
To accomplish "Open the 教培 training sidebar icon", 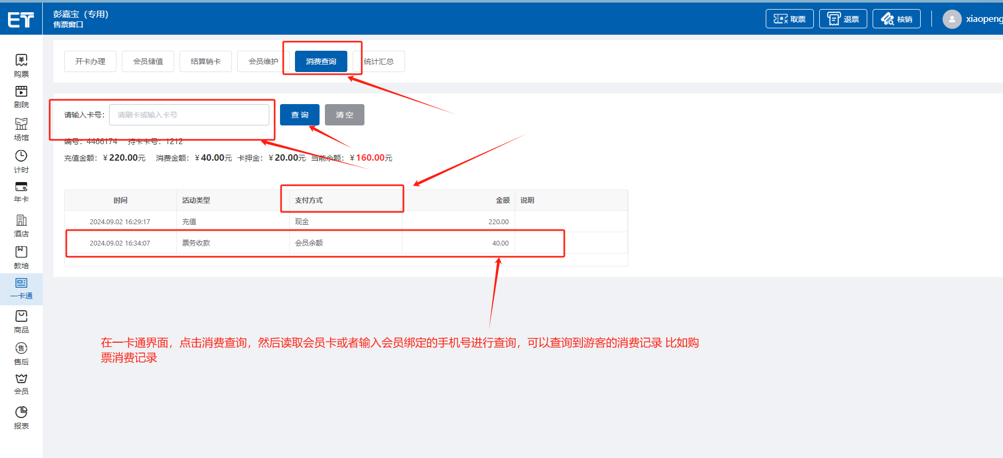I will 21,252.
